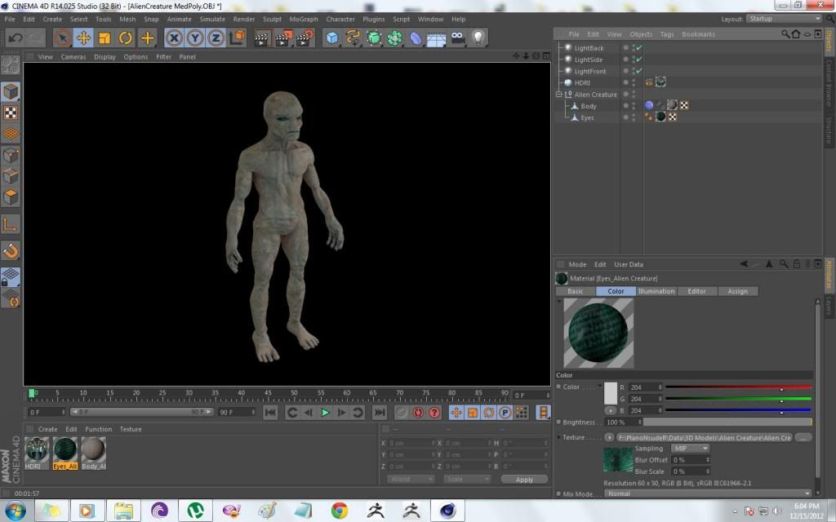Toggle the Snap magnet icon
Image resolution: width=836 pixels, height=522 pixels.
pos(10,251)
